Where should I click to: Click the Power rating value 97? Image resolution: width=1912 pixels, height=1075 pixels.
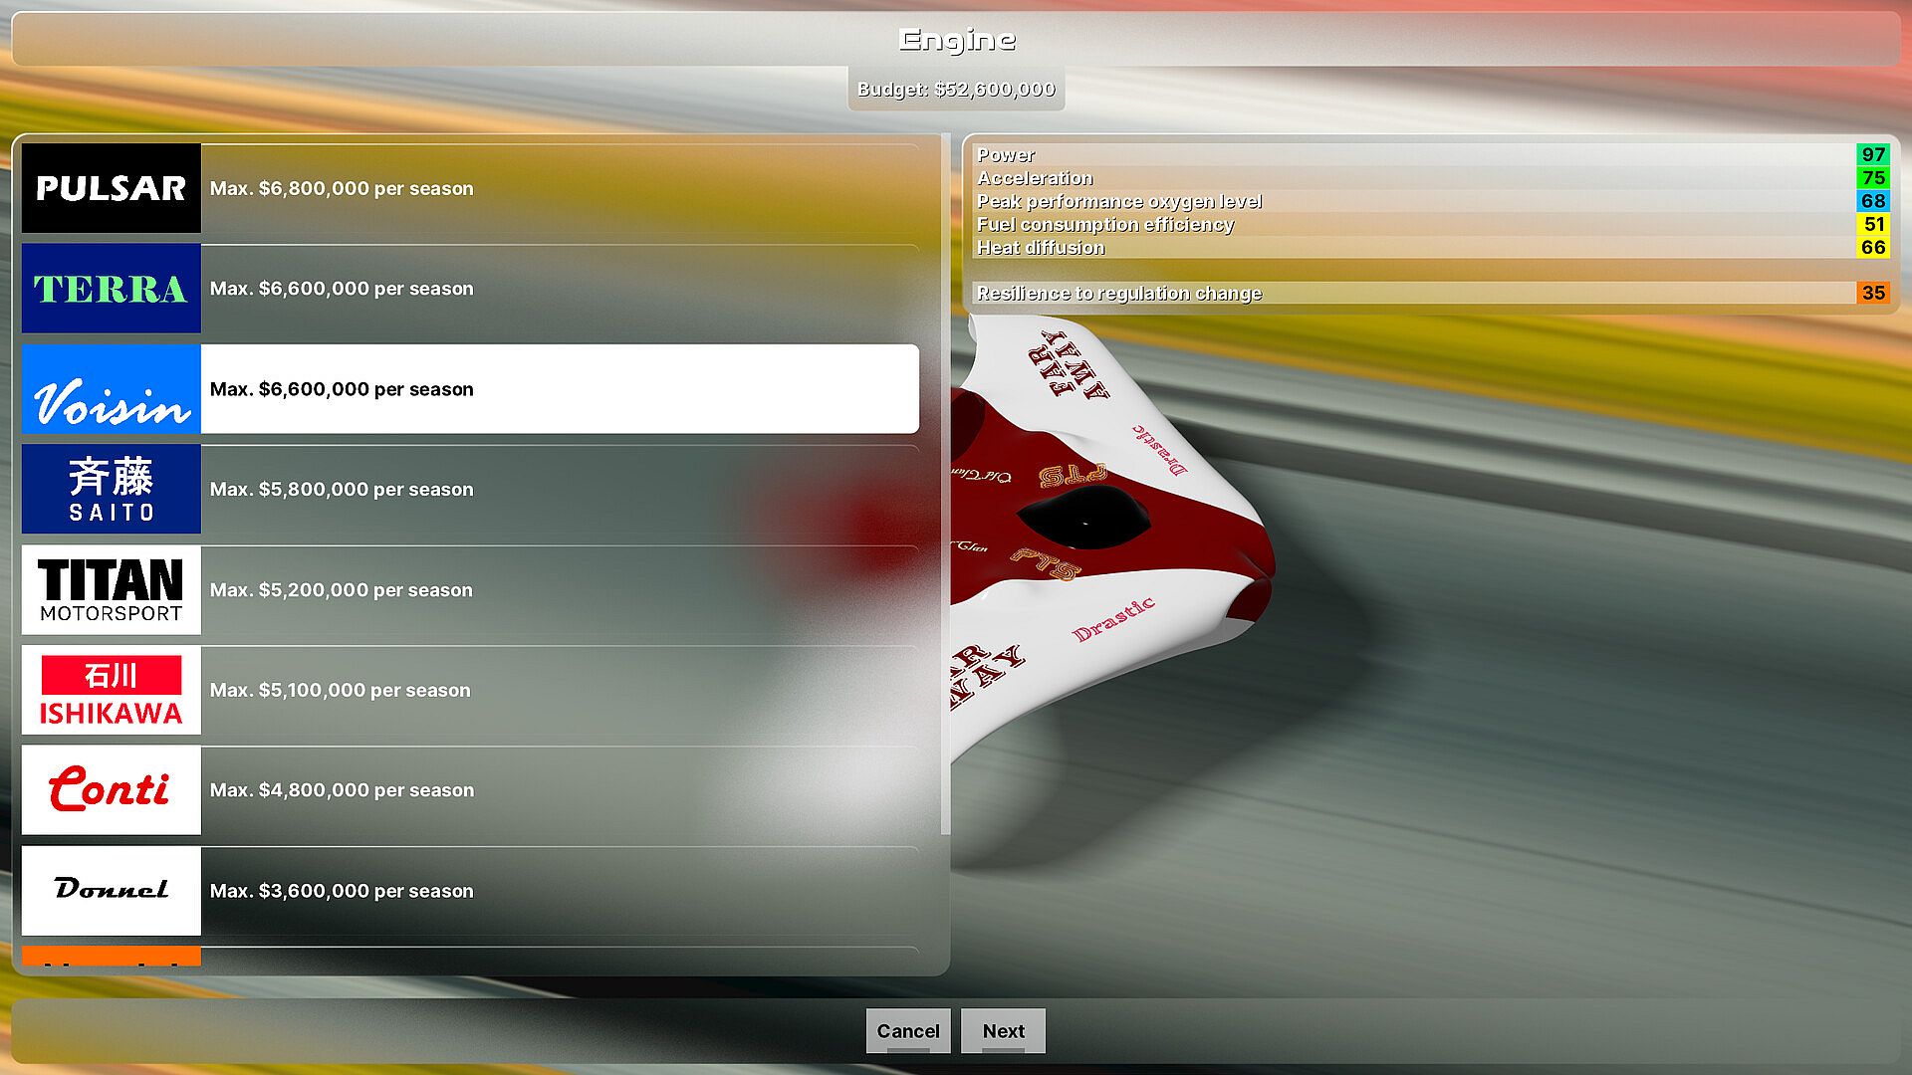point(1872,154)
